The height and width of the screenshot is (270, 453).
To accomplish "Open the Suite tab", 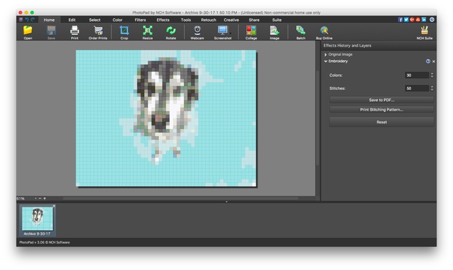I will (277, 20).
